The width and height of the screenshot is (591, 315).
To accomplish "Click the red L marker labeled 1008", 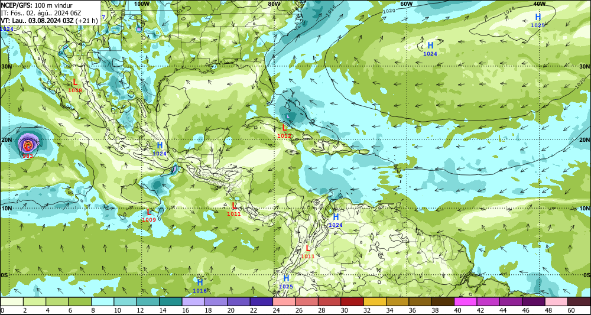I will coord(75,82).
